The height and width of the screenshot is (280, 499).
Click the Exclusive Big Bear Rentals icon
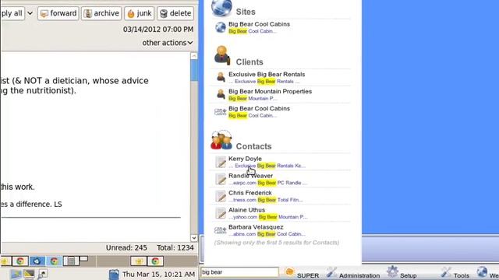click(x=221, y=77)
